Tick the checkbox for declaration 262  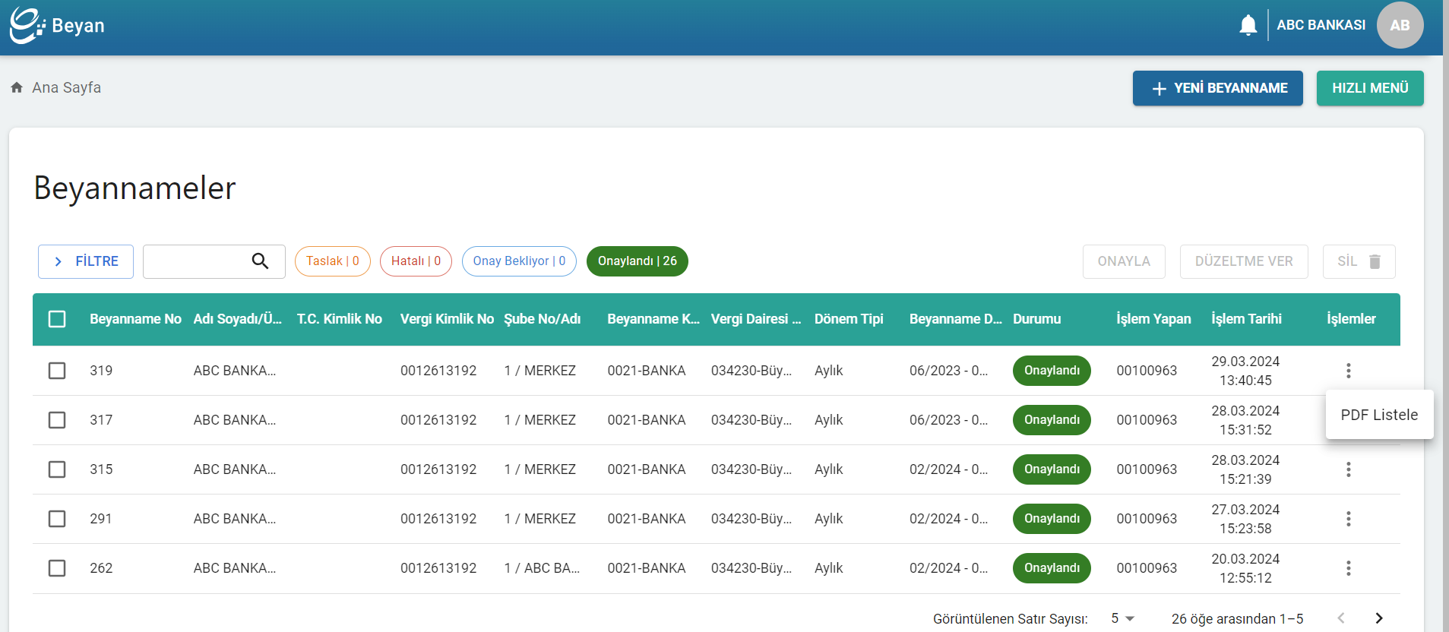pyautogui.click(x=57, y=568)
